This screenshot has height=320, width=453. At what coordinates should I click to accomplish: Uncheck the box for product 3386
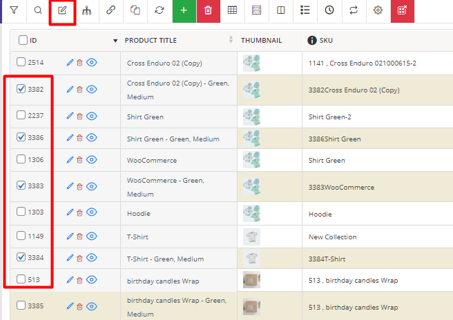coord(21,137)
